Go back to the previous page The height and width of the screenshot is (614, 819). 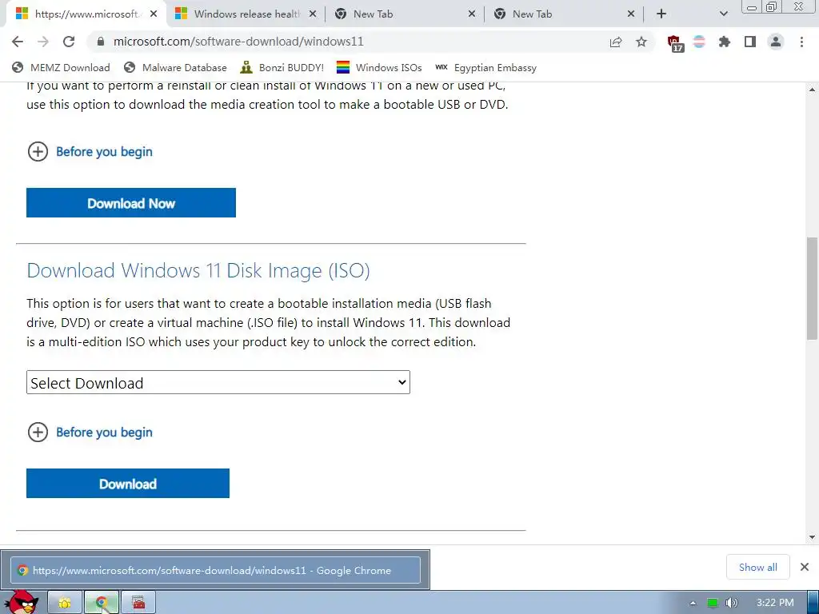[18, 42]
